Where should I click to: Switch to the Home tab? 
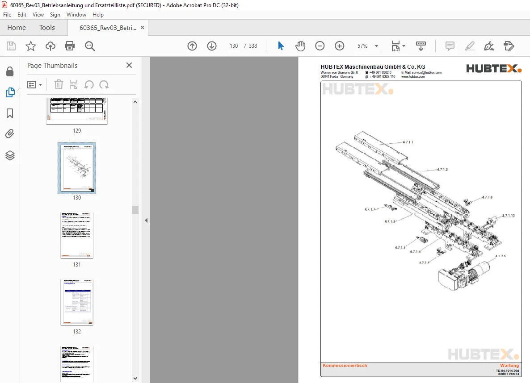point(17,27)
